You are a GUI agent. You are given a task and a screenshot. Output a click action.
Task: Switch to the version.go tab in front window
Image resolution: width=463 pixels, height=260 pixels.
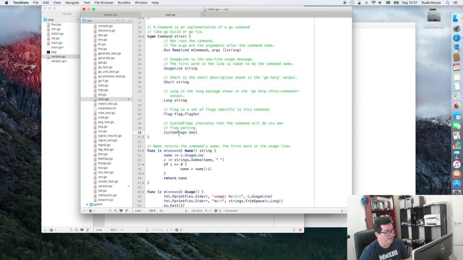(110, 15)
